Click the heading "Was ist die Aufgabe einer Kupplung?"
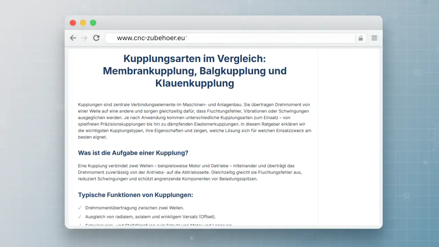 click(x=133, y=153)
